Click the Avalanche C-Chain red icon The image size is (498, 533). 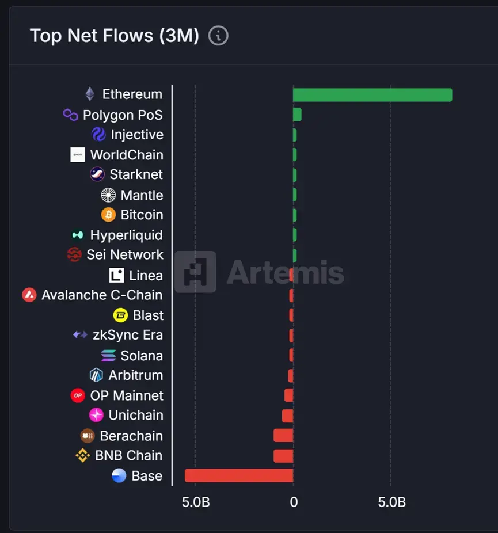pos(29,295)
